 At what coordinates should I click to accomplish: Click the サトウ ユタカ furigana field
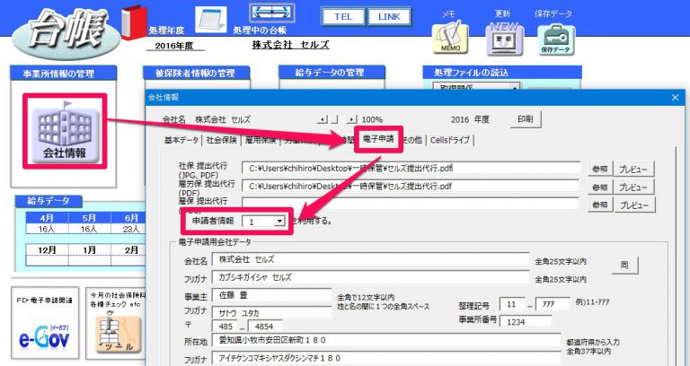point(271,313)
